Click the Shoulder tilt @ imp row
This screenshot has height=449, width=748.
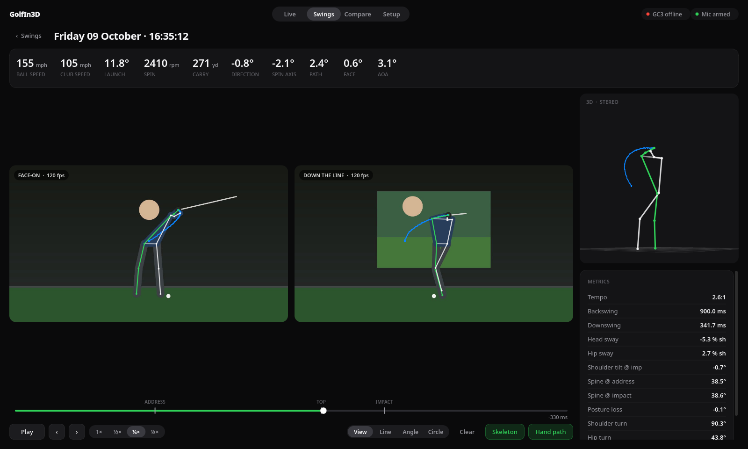pyautogui.click(x=657, y=367)
